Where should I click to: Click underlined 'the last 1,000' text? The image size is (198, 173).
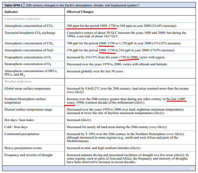176,99
